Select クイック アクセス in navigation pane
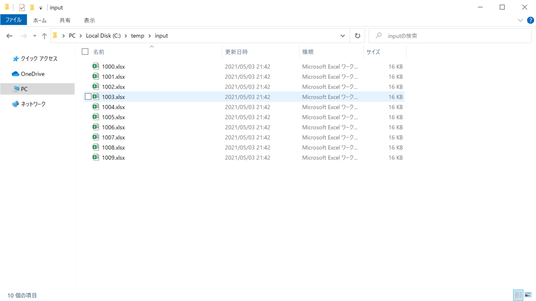This screenshot has width=536, height=301. [x=35, y=59]
